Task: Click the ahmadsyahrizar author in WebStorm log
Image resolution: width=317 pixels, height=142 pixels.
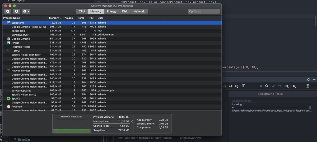Action: pos(190,138)
